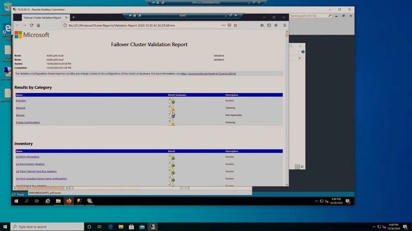
Task: Open the Pocket save icon in address bar
Action: [x=229, y=26]
